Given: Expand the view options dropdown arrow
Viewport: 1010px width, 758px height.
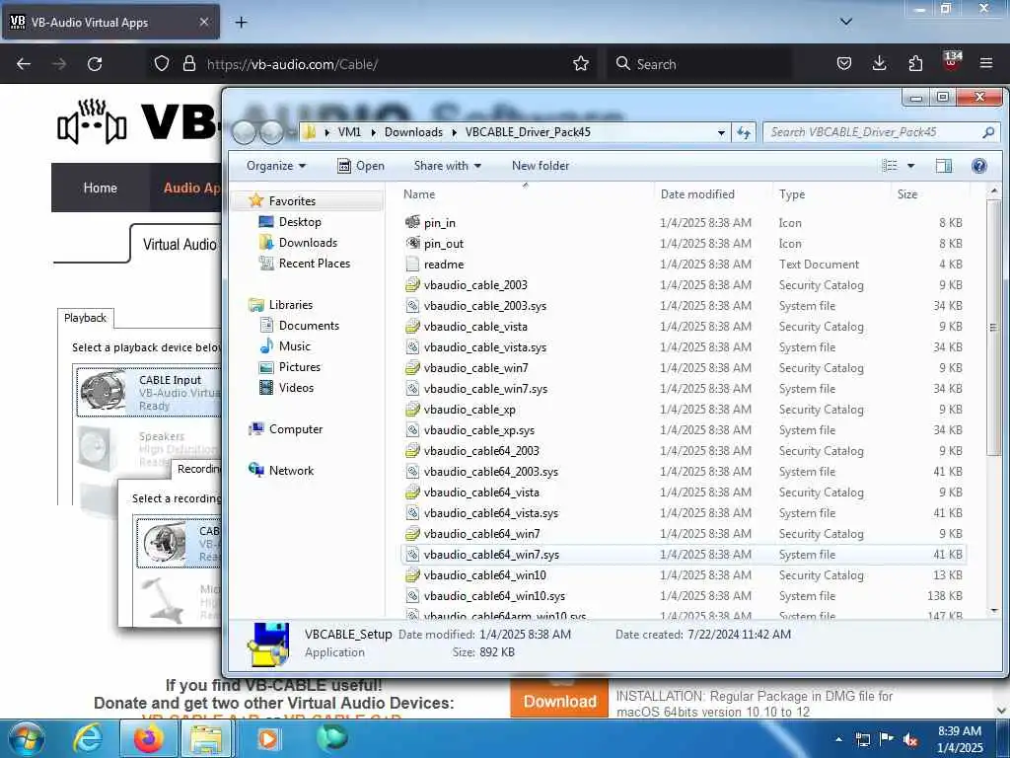Looking at the screenshot, I should coord(910,166).
